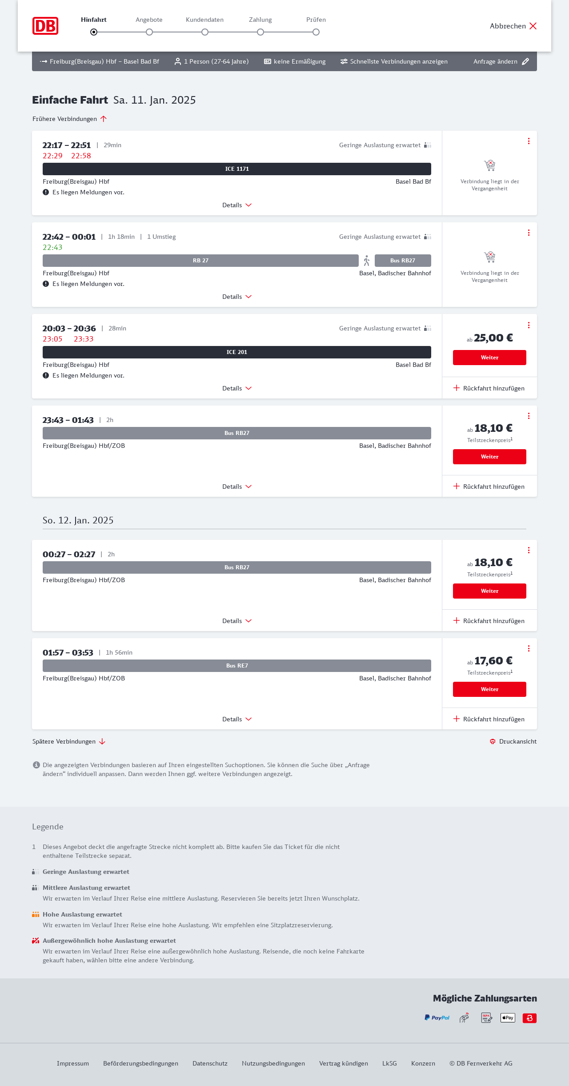This screenshot has height=1086, width=569.
Task: Click the DB logo
Action: click(x=45, y=26)
